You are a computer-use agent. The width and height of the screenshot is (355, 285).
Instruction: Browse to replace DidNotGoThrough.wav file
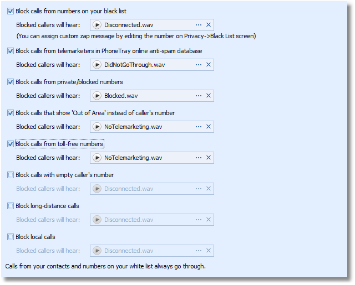199,65
